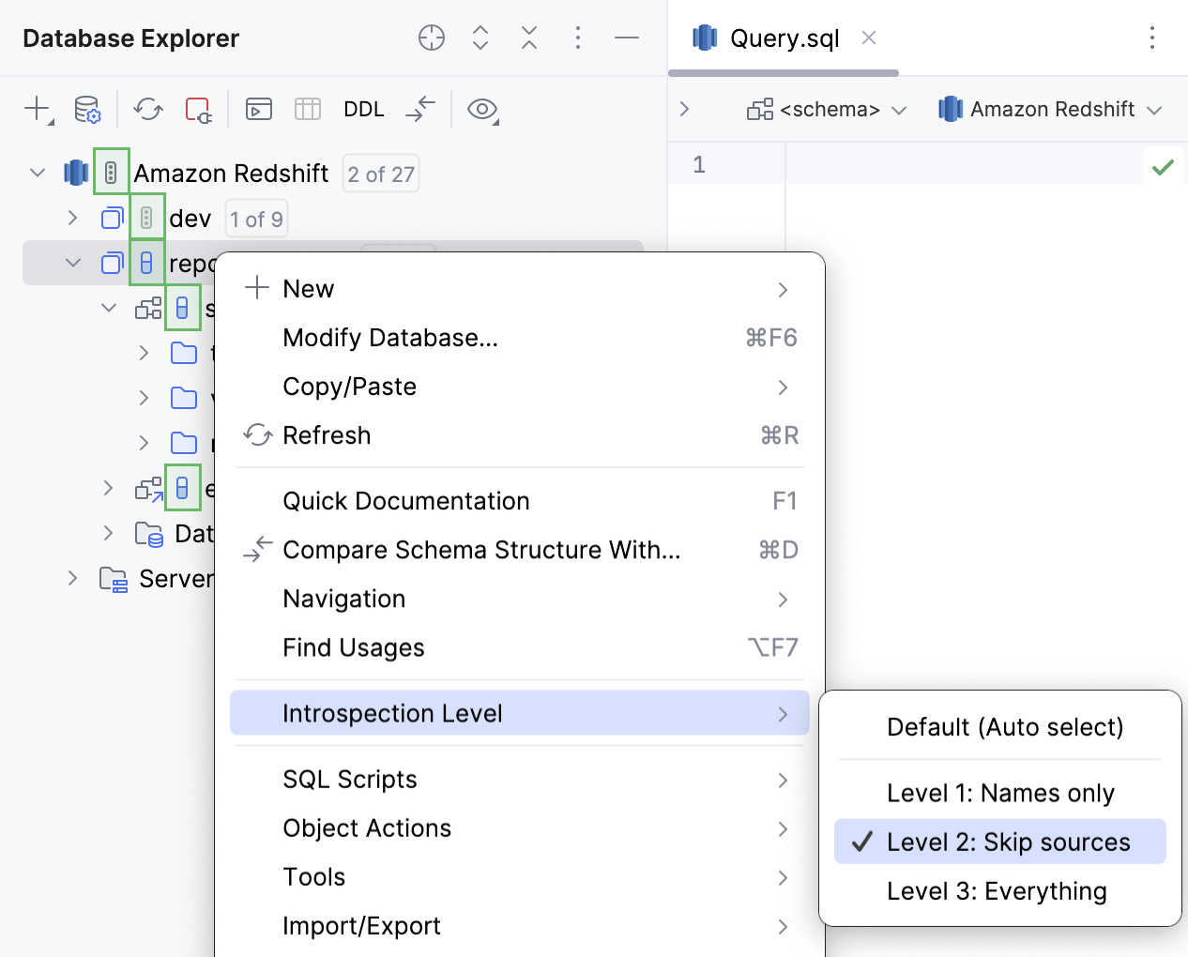Click Find Usages in the context menu
This screenshot has height=957, width=1188.
click(x=353, y=647)
